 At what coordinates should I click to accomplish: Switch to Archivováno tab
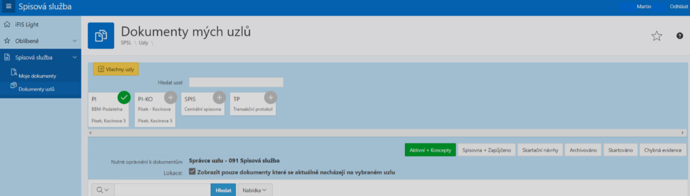[583, 150]
